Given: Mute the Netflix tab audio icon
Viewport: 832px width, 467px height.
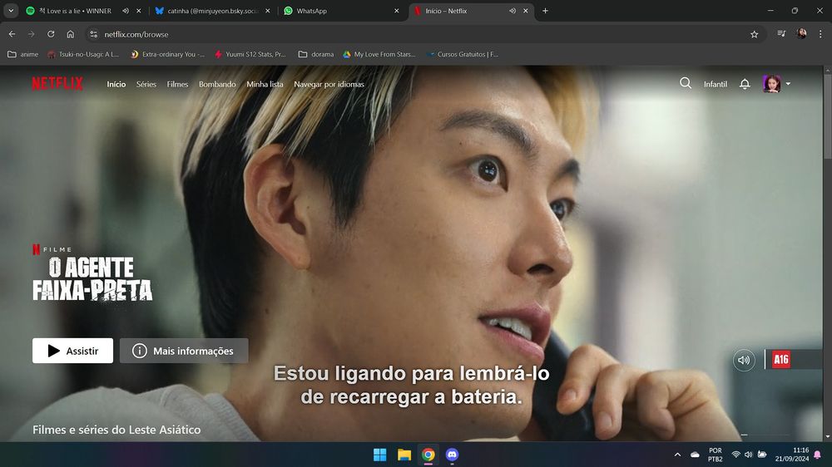Looking at the screenshot, I should click(512, 11).
